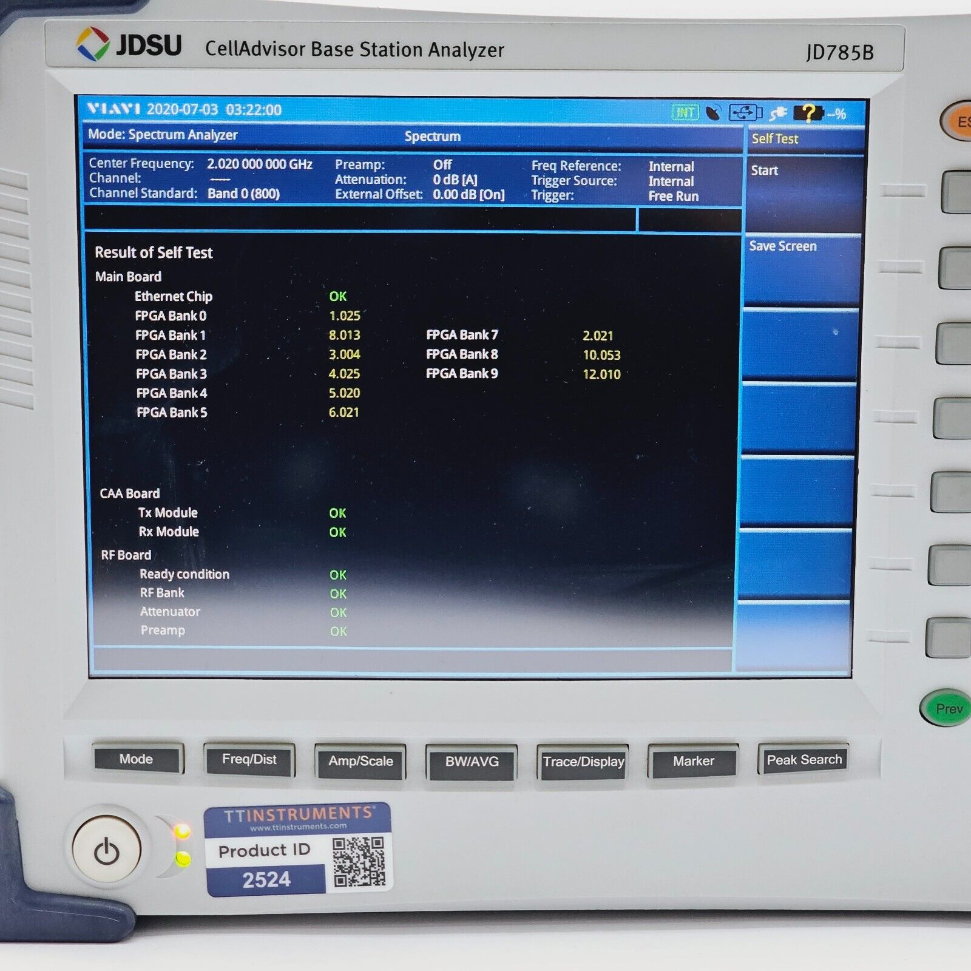Viewport: 971px width, 971px height.
Task: Click the TT Instruments QR code
Action: click(x=359, y=861)
